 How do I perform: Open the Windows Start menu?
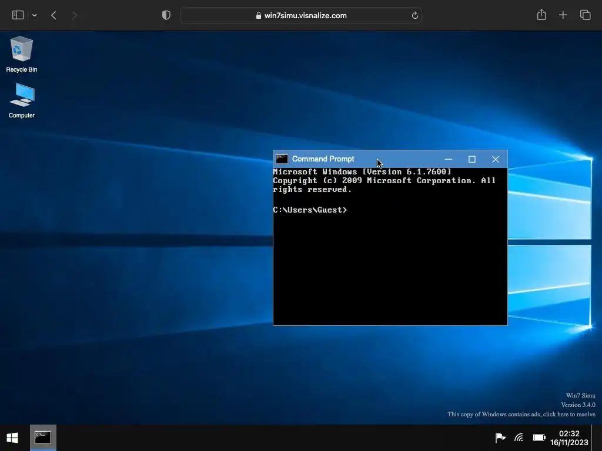click(x=12, y=437)
